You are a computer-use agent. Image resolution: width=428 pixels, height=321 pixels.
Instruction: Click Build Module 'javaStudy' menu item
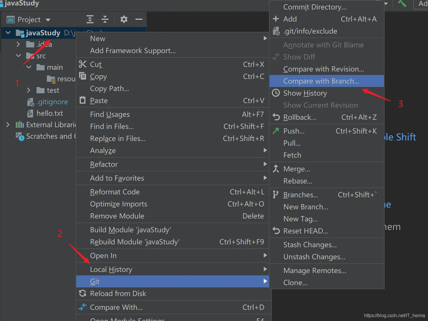point(172,230)
